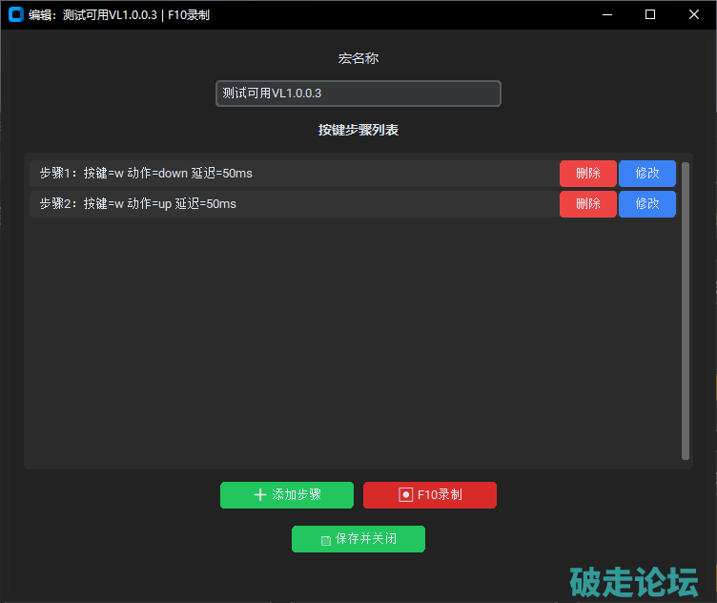Maximize the macro editor window
The width and height of the screenshot is (717, 603).
point(650,14)
